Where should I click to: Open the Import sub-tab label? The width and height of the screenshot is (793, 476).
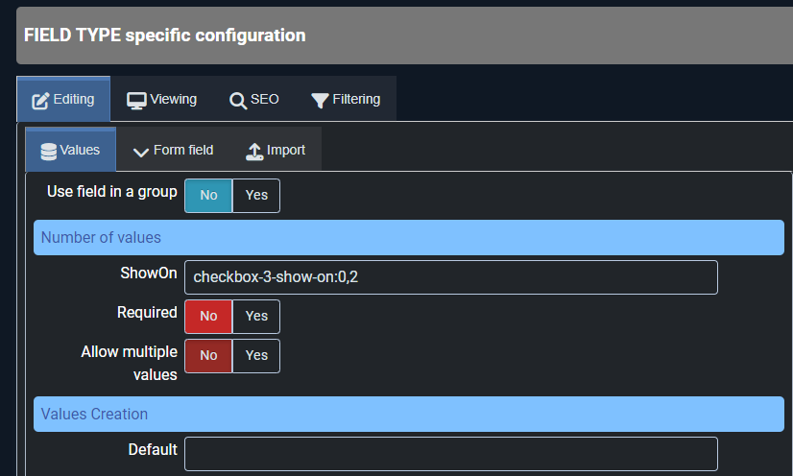(x=286, y=150)
